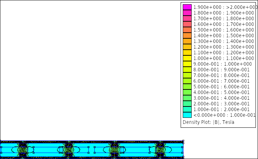Click the color swatch beside 1.000e-001 : 2.000e-001
The height and width of the screenshot is (159, 258).
(x=187, y=109)
